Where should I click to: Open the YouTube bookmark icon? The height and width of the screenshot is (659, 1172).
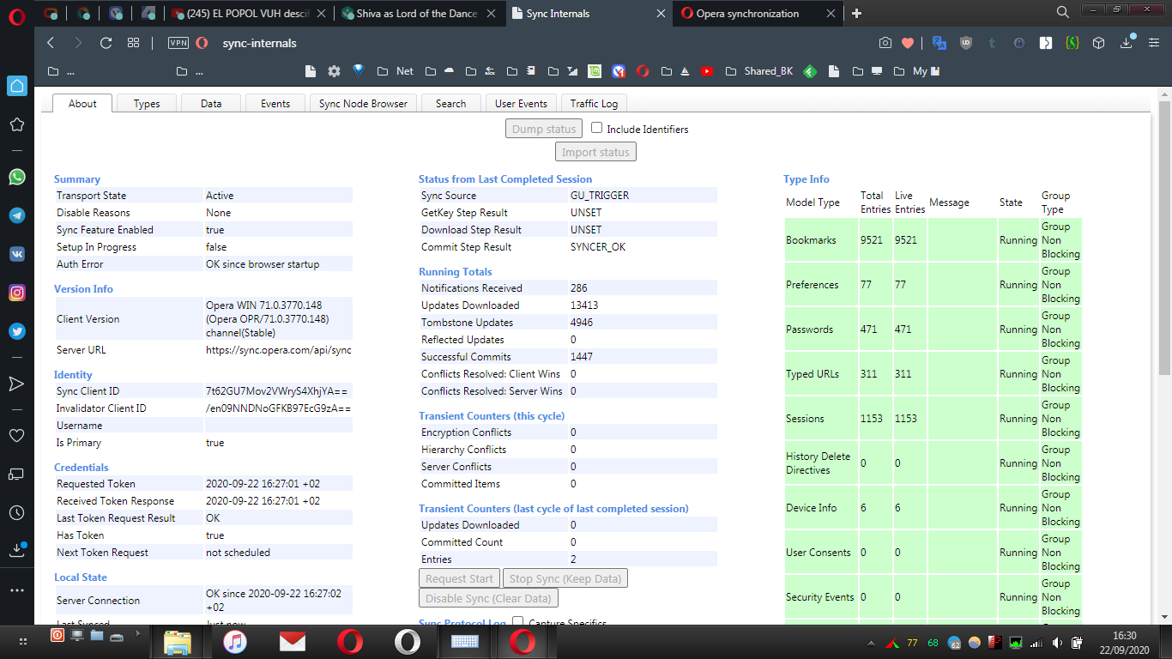pyautogui.click(x=707, y=71)
